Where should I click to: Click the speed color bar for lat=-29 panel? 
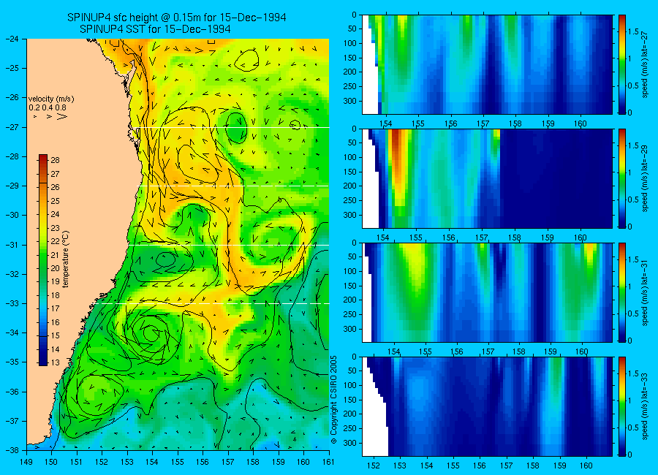pos(622,178)
